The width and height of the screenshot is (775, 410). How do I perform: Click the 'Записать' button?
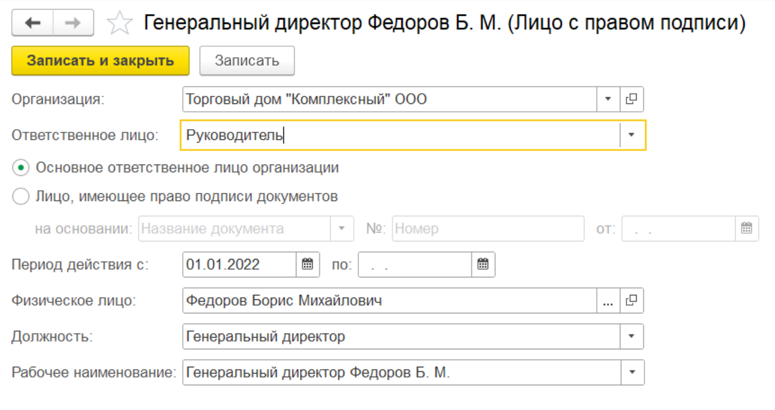[x=247, y=61]
